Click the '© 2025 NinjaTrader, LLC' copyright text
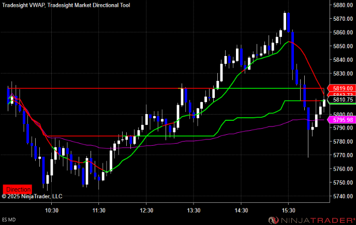This screenshot has height=225, width=356. click(32, 196)
